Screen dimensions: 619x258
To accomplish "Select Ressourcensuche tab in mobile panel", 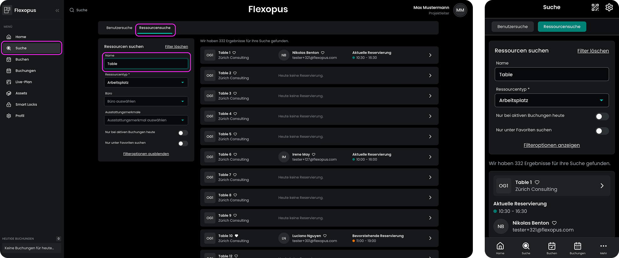I will 562,27.
